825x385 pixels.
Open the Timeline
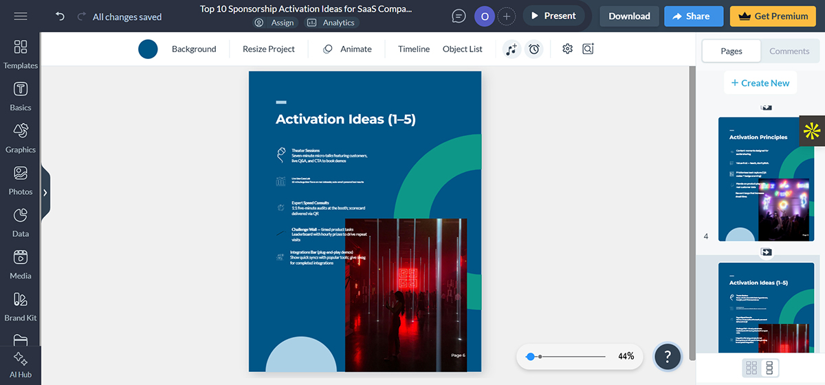pos(414,49)
